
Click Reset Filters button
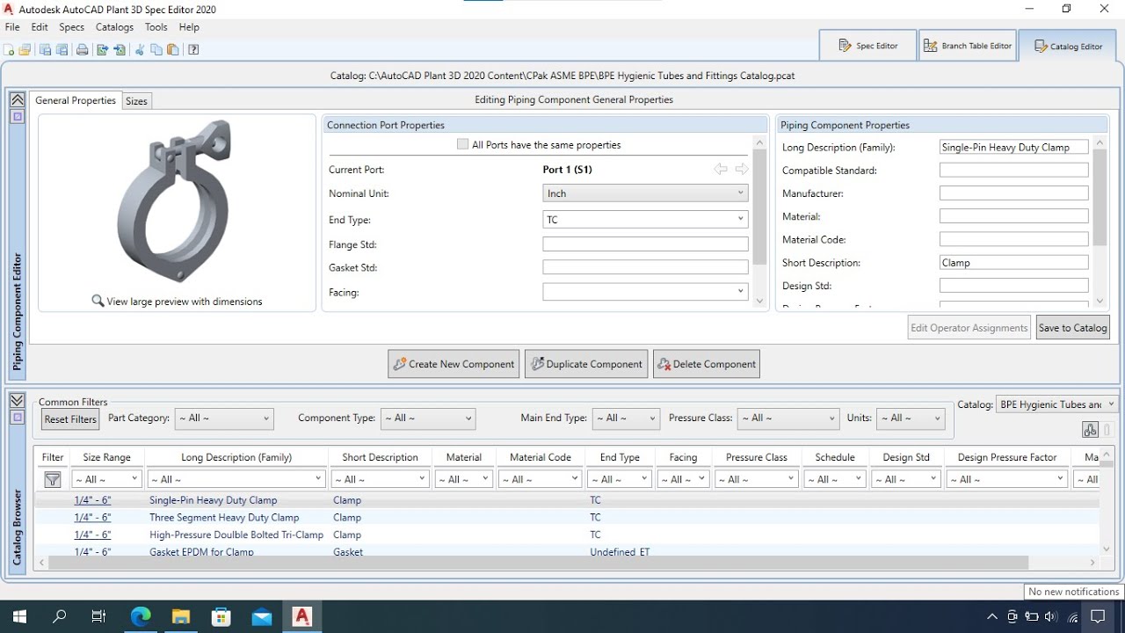[70, 419]
